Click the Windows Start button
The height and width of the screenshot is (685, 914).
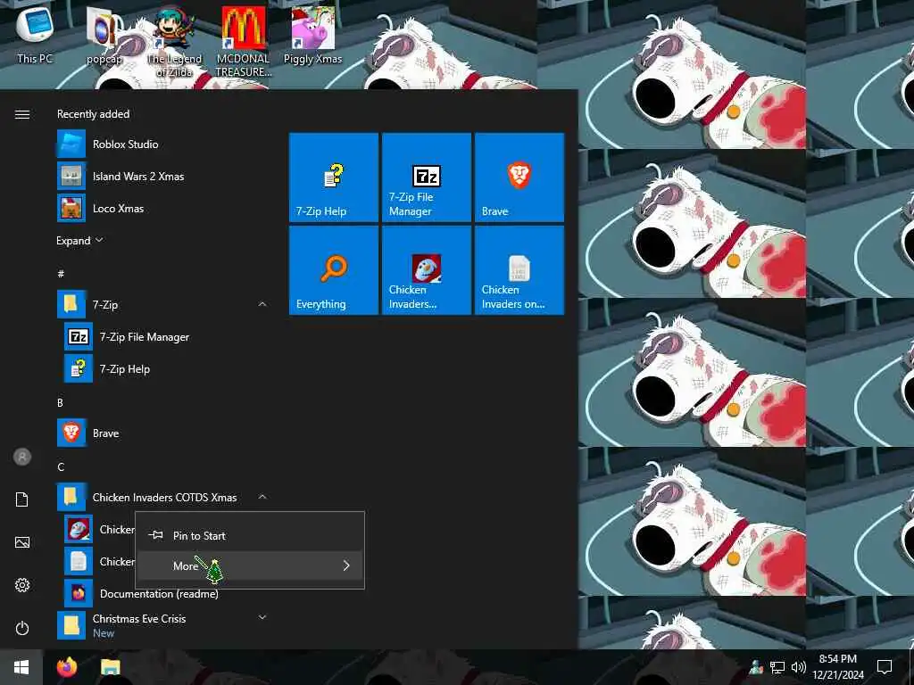21,667
